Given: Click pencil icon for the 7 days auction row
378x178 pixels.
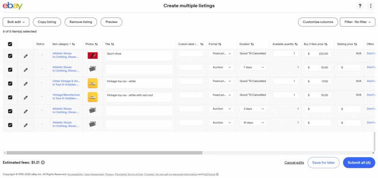Looking at the screenshot, I should coord(25,70).
